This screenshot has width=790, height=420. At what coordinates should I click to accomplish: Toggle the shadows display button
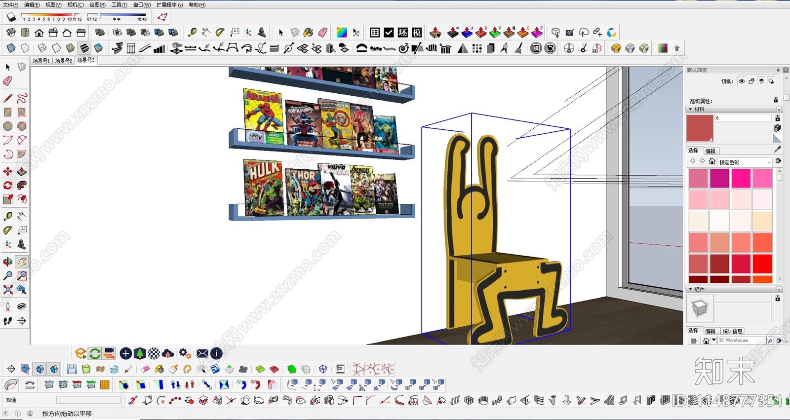click(x=11, y=17)
